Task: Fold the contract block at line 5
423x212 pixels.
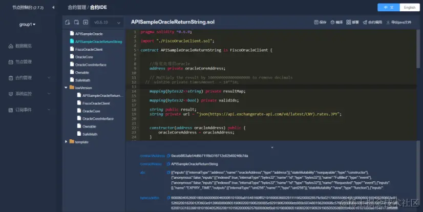Action: point(138,50)
